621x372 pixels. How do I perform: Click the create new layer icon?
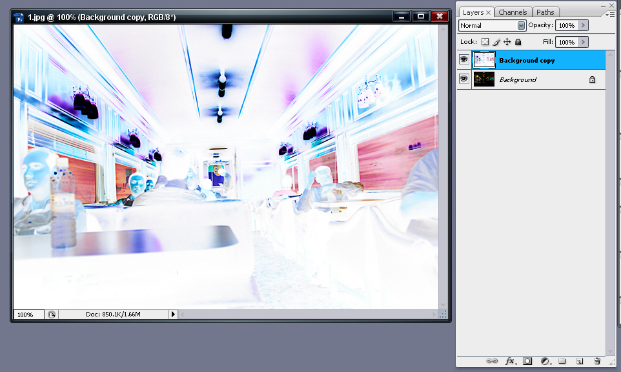click(580, 361)
